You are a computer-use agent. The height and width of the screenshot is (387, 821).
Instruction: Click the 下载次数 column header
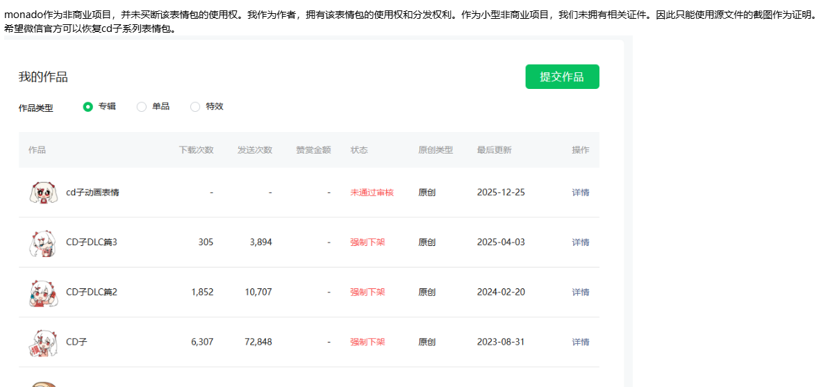196,150
